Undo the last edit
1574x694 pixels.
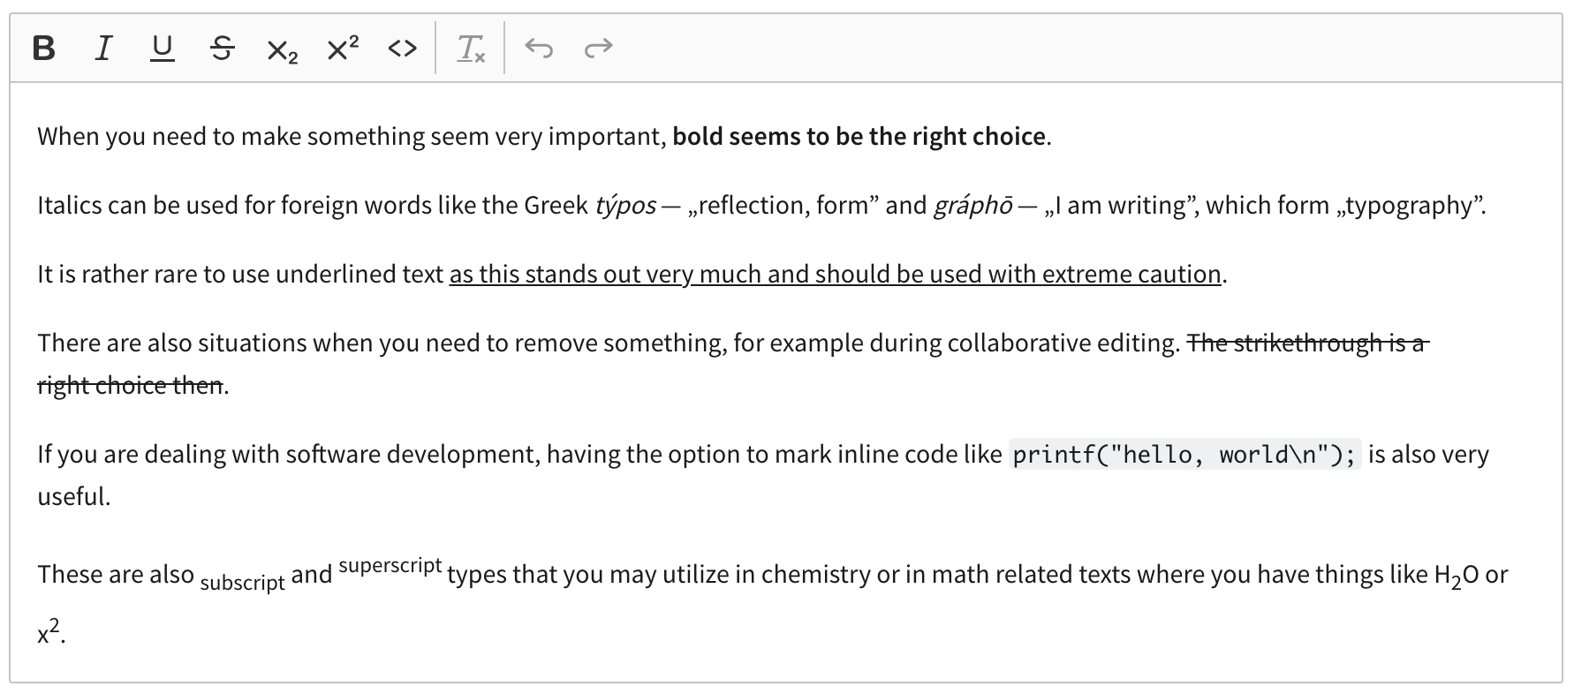[541, 49]
